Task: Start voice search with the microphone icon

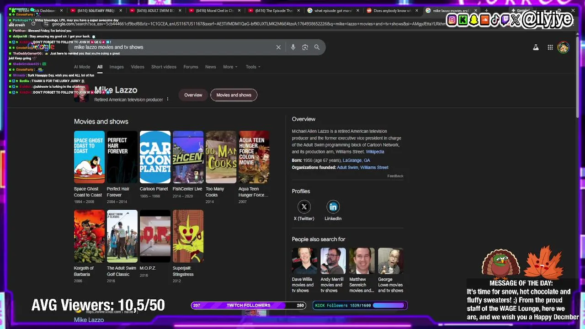Action: pos(293,47)
